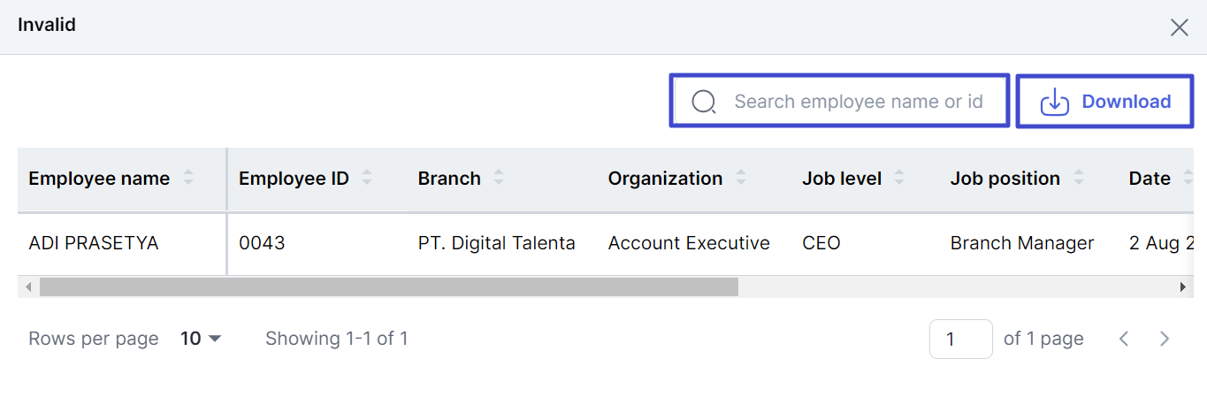Open the Rows per page dropdown
Screen dimensions: 1207x397
pos(201,339)
